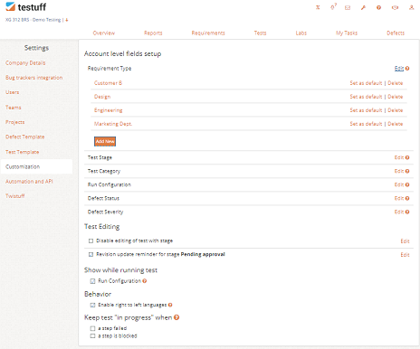Open the My Tasks tab
This screenshot has width=420, height=349.
click(x=347, y=33)
